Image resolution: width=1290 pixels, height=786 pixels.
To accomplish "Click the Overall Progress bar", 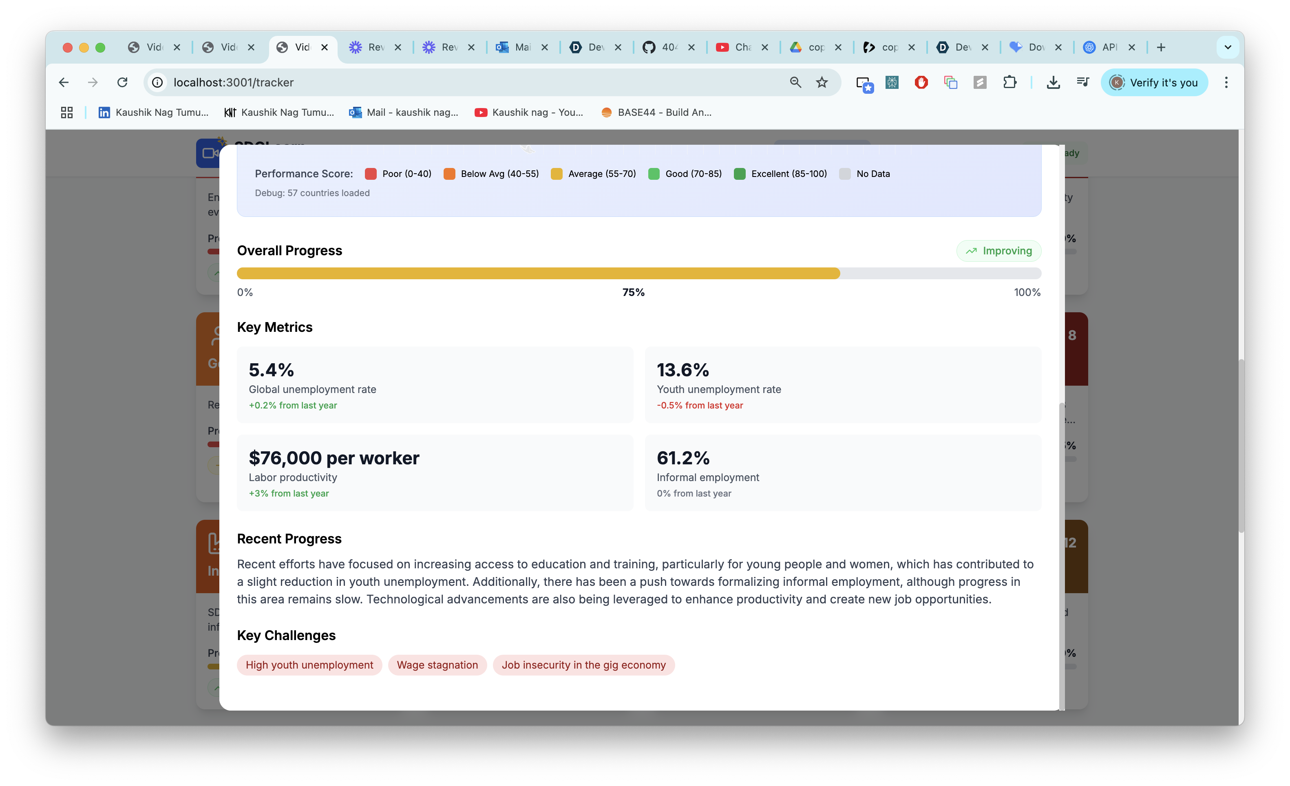I will click(639, 273).
